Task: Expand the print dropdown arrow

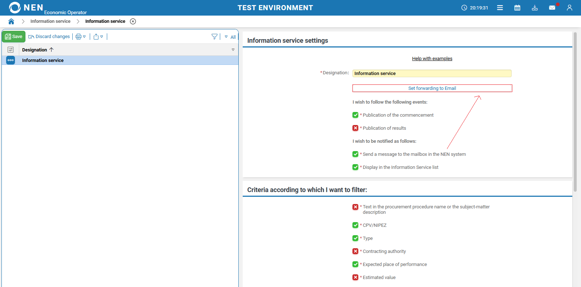Action: click(84, 37)
